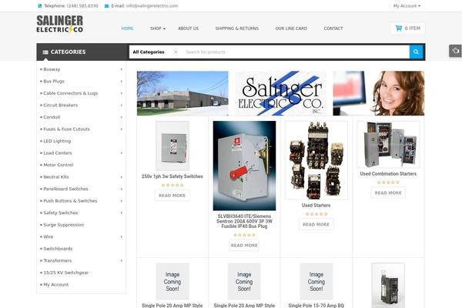Expand Cable Connectors & Lugs arrow
Image resolution: width=462 pixels, height=308 pixels.
[122, 93]
